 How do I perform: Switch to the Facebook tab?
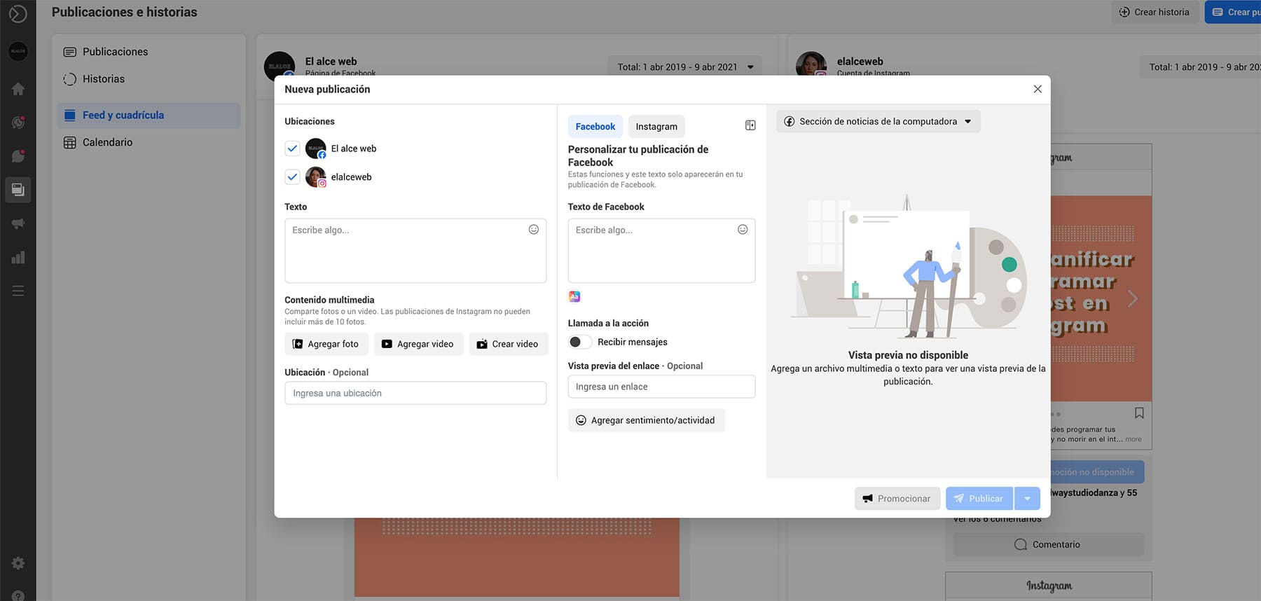595,126
